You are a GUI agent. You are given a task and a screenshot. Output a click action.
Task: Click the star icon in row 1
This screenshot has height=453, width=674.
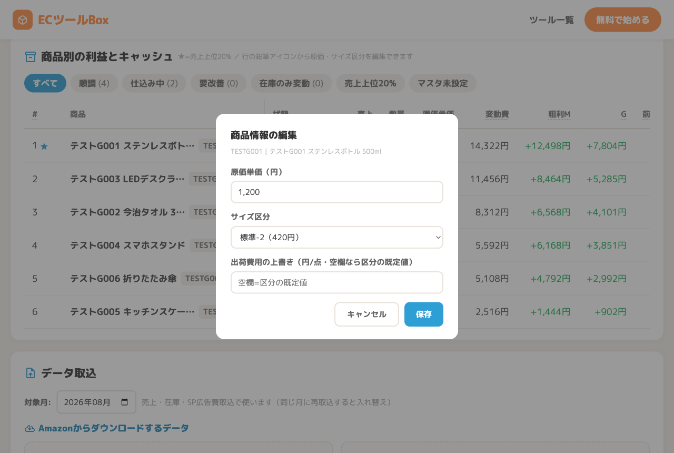pos(44,146)
